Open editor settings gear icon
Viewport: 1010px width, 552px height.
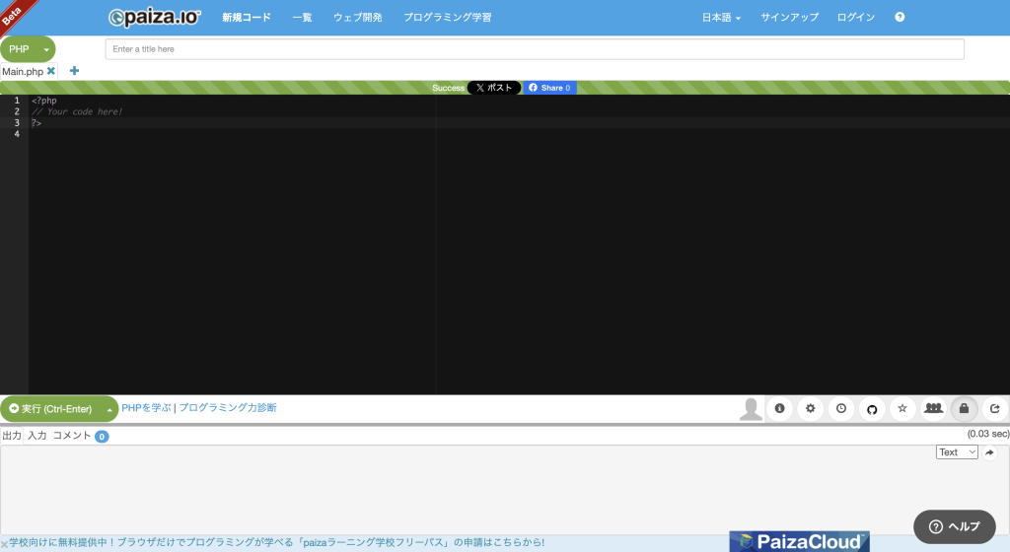click(810, 408)
